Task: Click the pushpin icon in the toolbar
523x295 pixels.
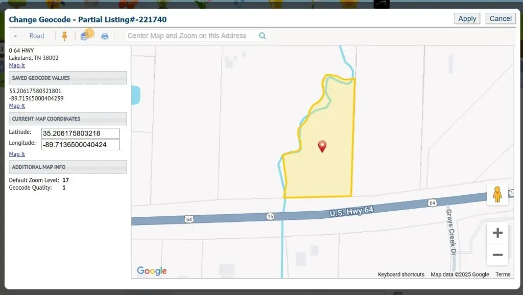Action: pos(64,36)
